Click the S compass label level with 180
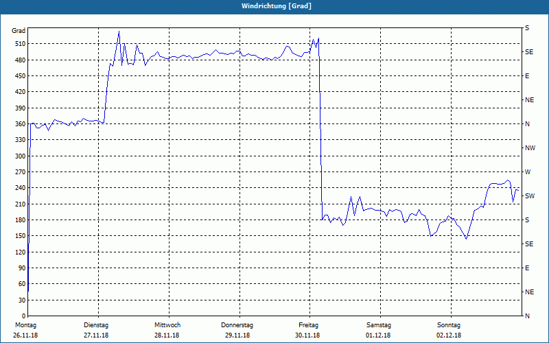 tap(527, 220)
